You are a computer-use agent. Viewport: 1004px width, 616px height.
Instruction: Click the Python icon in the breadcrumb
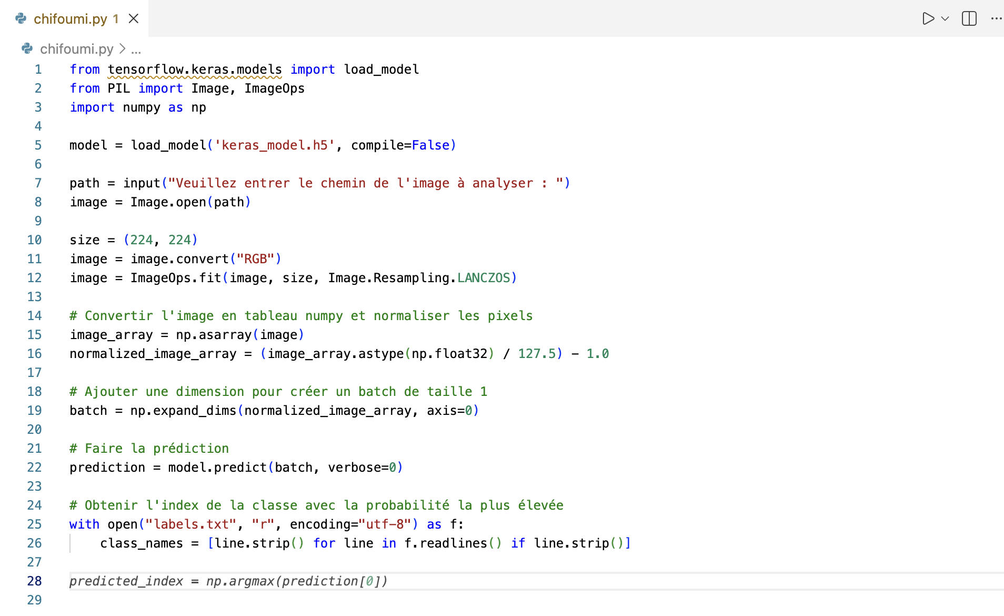point(27,49)
